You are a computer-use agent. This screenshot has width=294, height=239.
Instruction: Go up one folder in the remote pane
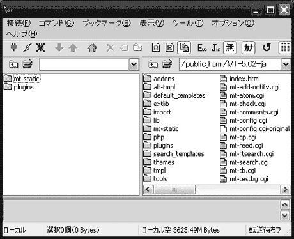pyautogui.click(x=153, y=65)
